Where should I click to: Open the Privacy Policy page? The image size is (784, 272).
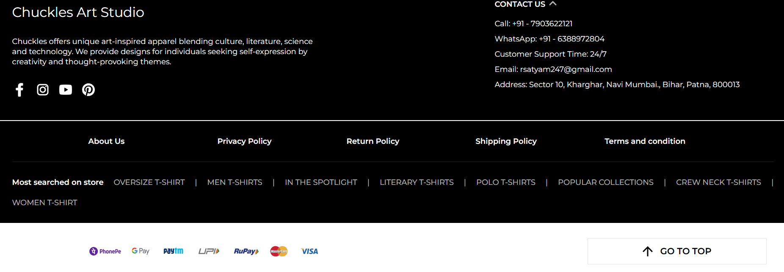(244, 141)
